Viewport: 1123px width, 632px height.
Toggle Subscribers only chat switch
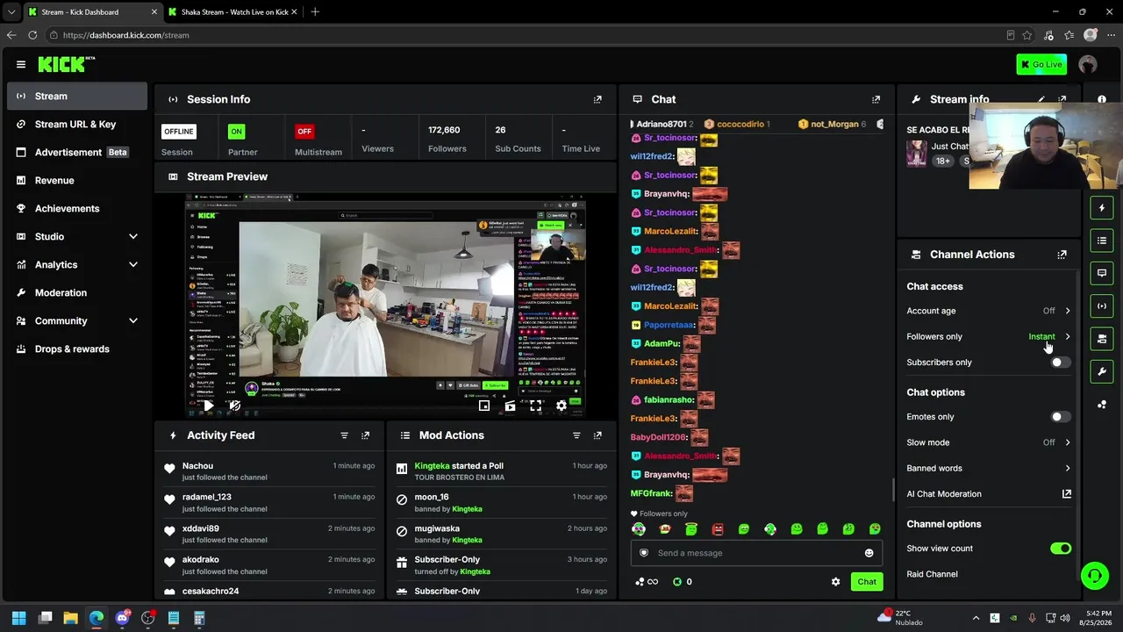pyautogui.click(x=1061, y=363)
